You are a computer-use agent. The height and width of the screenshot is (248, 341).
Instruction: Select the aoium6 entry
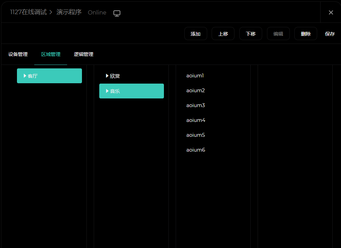196,150
